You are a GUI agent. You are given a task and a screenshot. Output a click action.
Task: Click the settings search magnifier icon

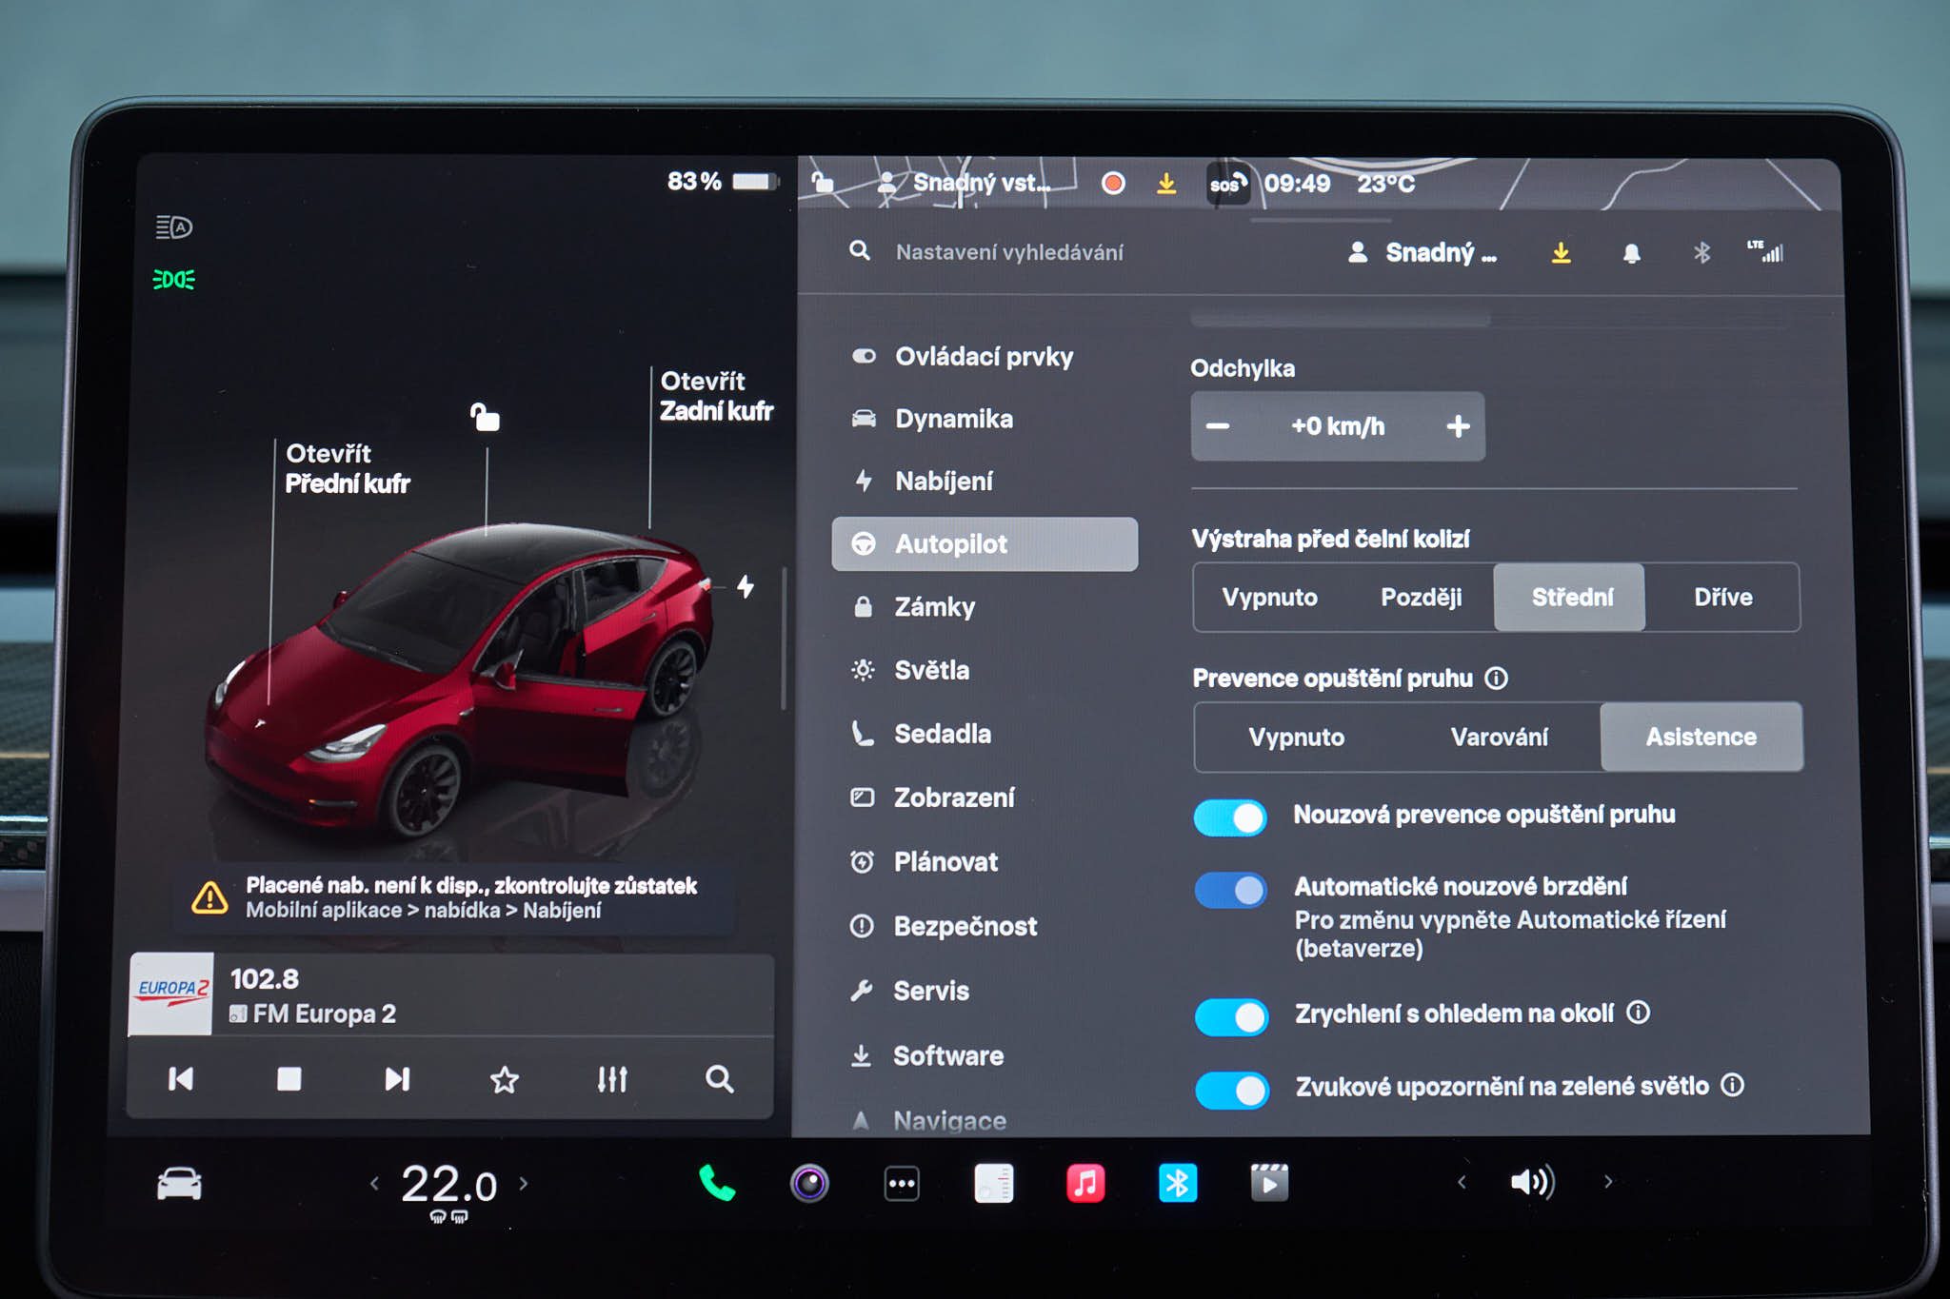860,250
